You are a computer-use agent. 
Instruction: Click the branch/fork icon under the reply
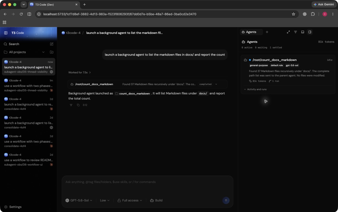click(71, 105)
